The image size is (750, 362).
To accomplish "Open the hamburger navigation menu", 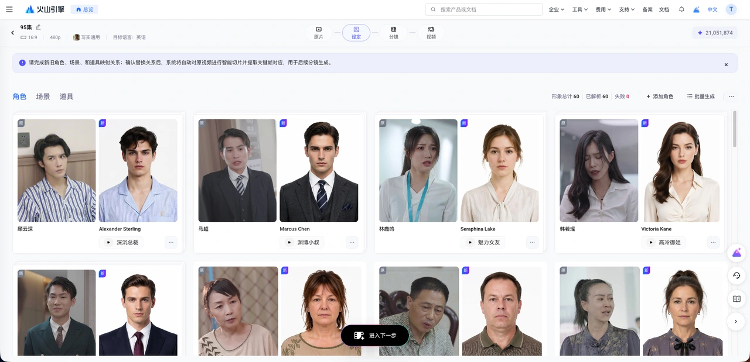I will point(9,9).
